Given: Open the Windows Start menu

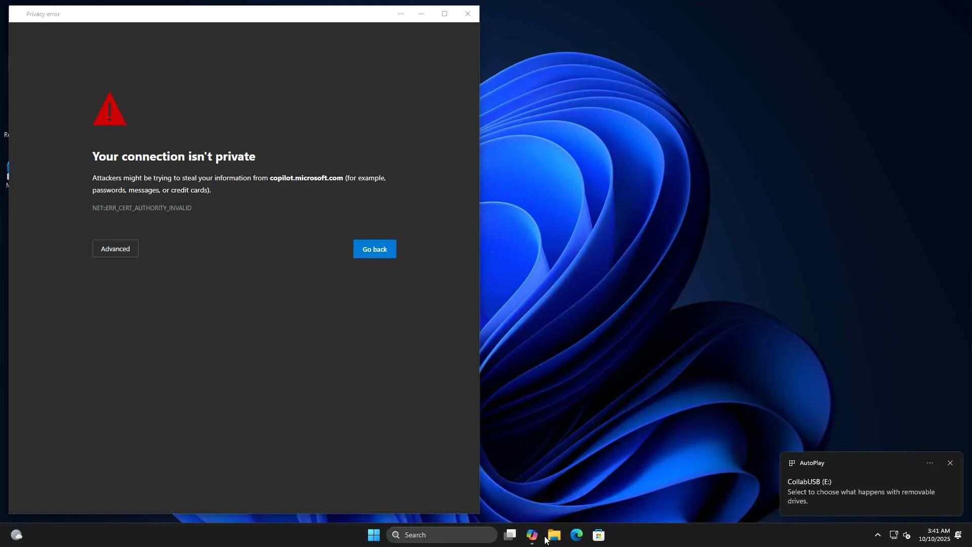Looking at the screenshot, I should (374, 535).
